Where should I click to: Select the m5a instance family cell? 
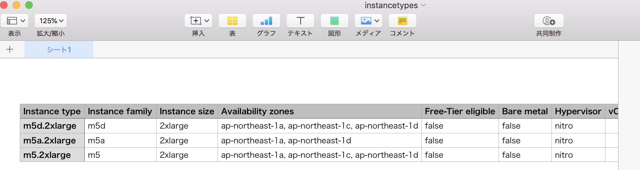click(120, 141)
